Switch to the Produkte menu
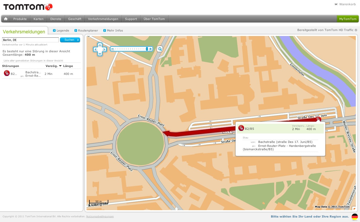Image resolution: width=360 pixels, height=222 pixels. click(x=20, y=19)
